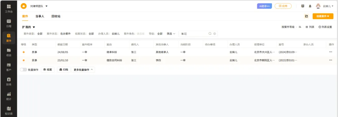Switch to 列表 view
The width and height of the screenshot is (338, 117).
[310, 27]
